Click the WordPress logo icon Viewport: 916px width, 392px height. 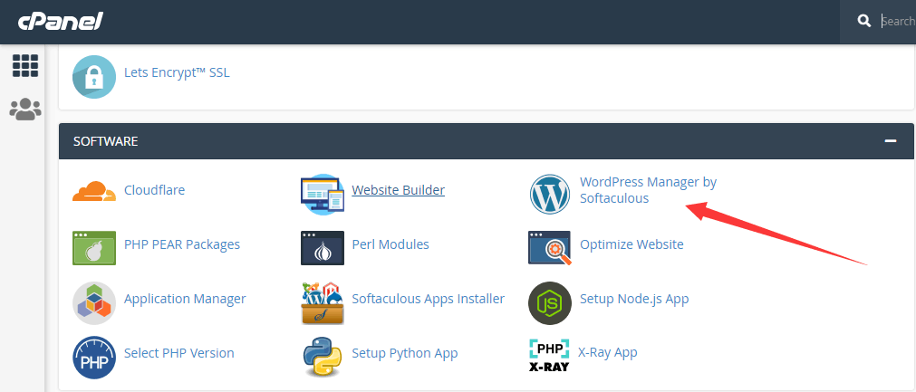(x=550, y=195)
